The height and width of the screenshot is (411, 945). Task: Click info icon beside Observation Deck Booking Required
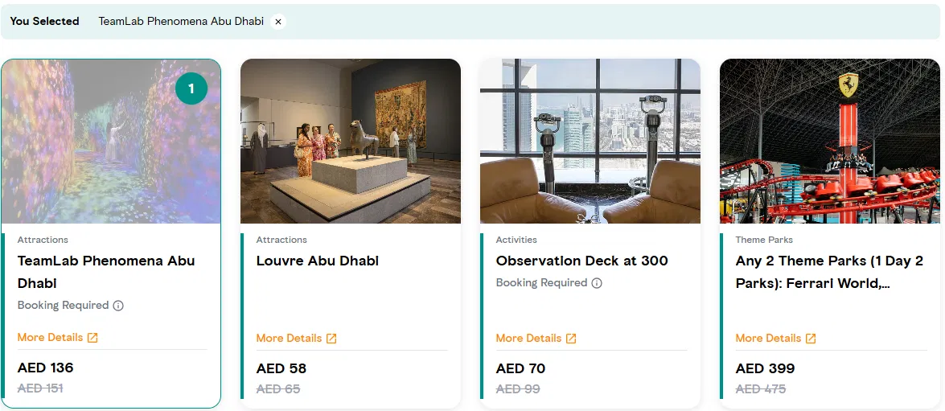point(597,283)
